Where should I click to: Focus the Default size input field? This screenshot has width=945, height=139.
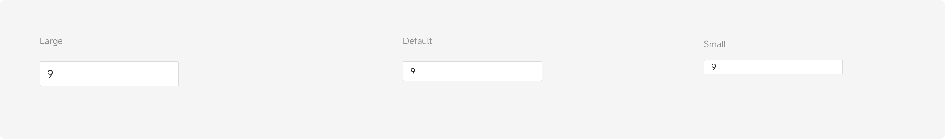pyautogui.click(x=472, y=71)
